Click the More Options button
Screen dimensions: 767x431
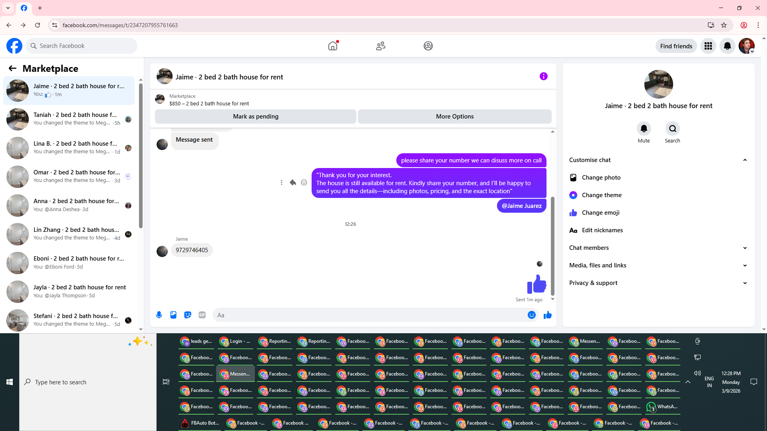point(455,117)
